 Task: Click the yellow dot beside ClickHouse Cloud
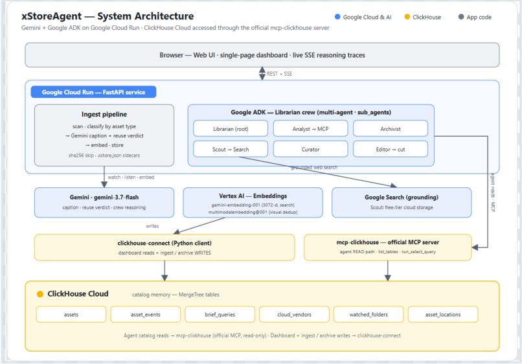pyautogui.click(x=40, y=294)
